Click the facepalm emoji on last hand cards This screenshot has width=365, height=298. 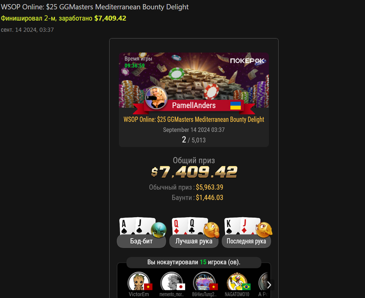[264, 230]
